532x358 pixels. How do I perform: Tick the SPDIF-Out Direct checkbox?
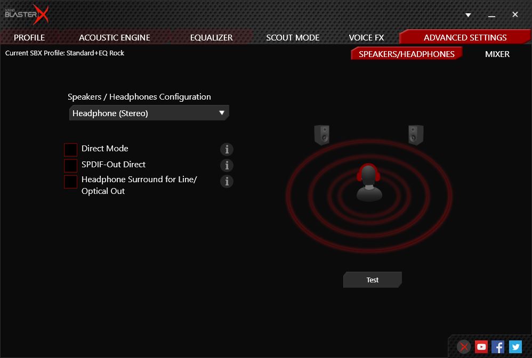tap(71, 166)
